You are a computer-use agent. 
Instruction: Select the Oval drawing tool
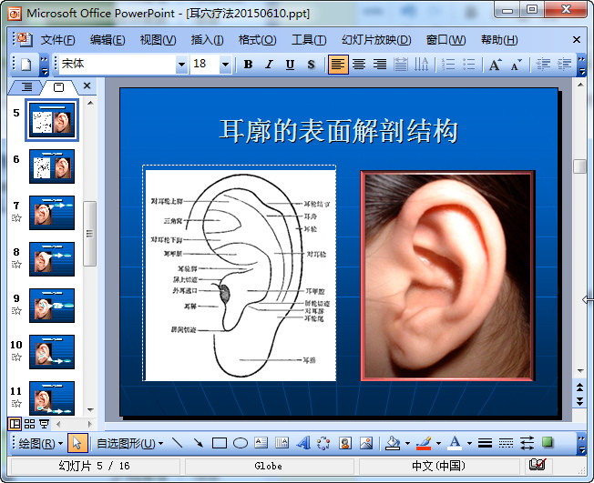(x=241, y=444)
